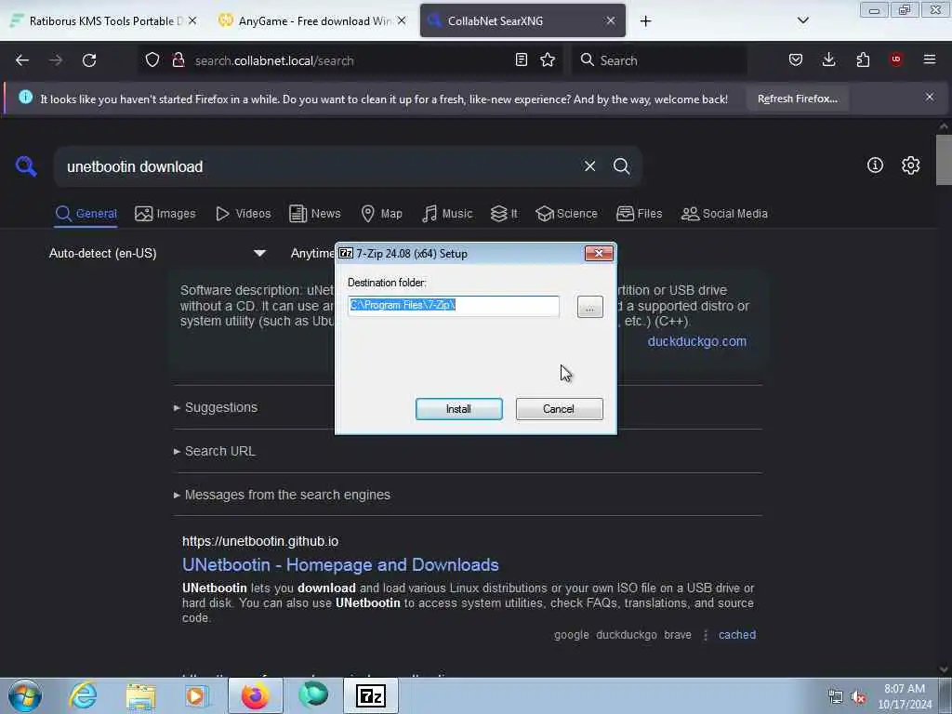Click the Firefox search box
The height and width of the screenshot is (714, 952).
[x=659, y=60]
